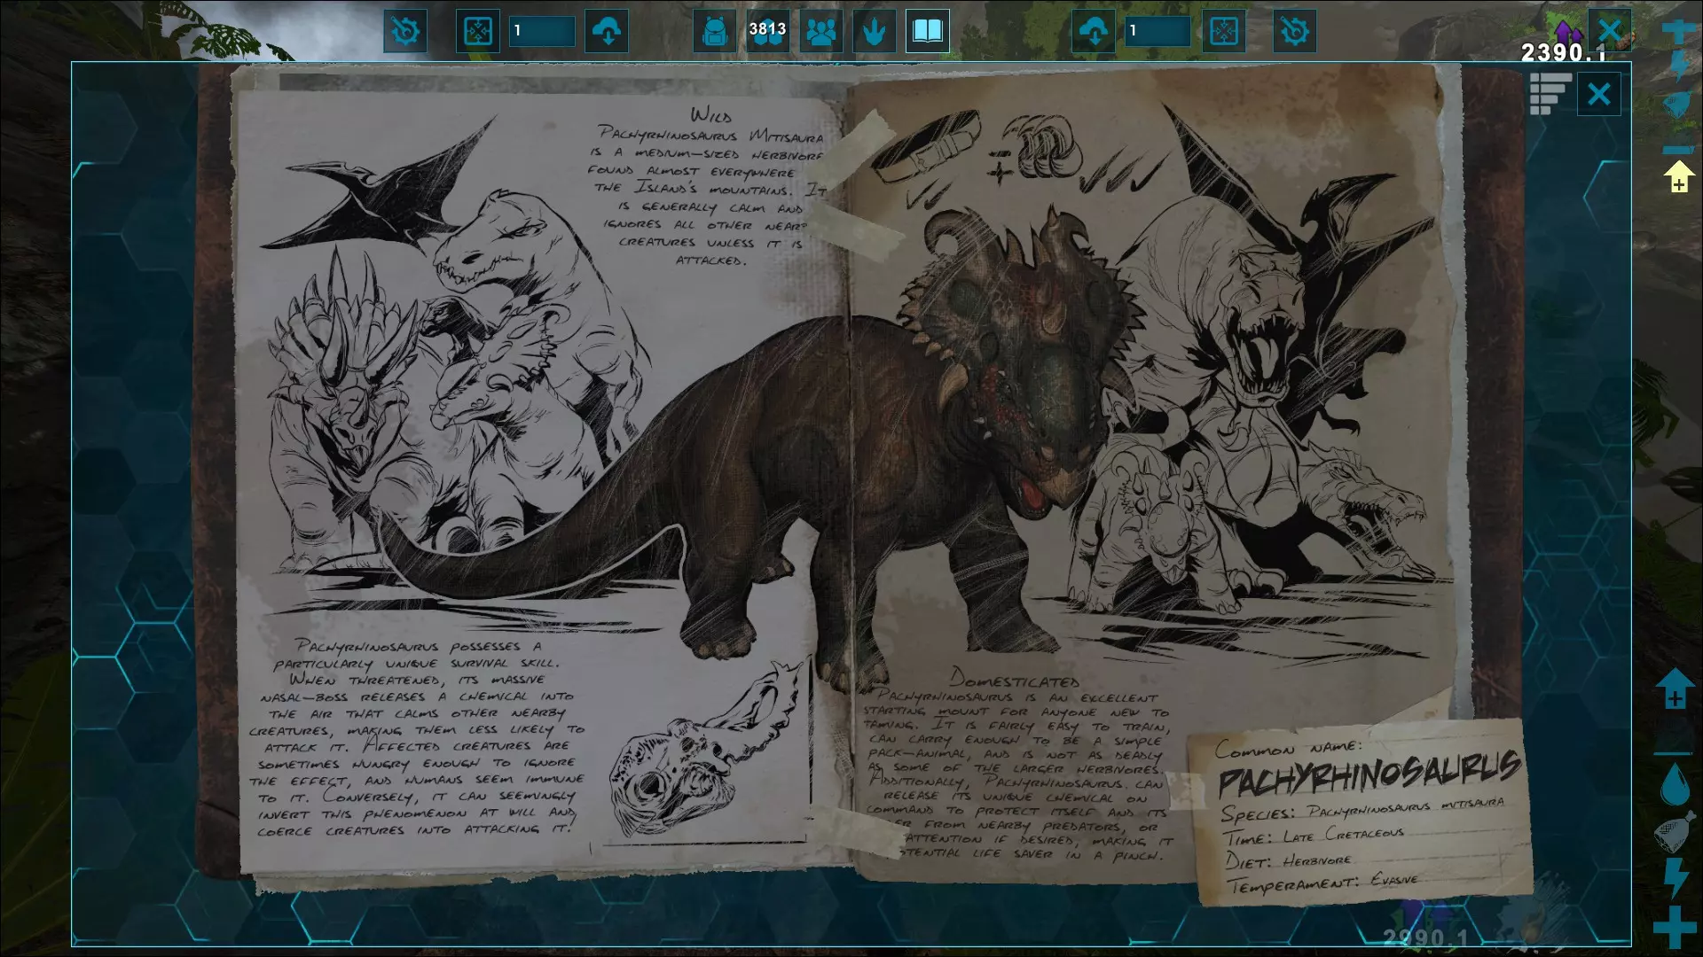
Task: Select the dino footprint tab
Action: (875, 32)
